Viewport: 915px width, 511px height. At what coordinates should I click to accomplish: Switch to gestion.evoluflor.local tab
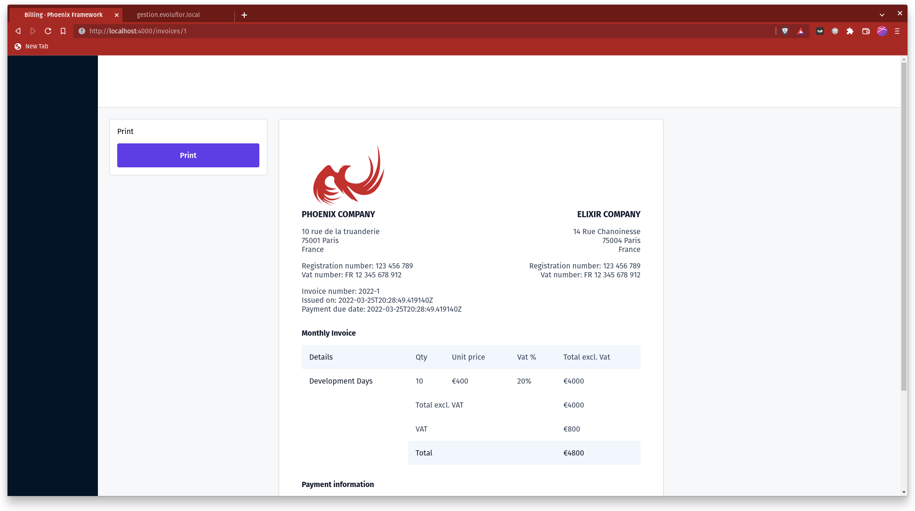coord(169,15)
